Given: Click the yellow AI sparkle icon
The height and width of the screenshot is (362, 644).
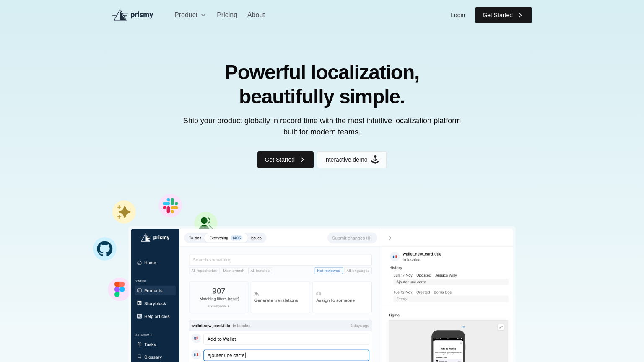Looking at the screenshot, I should [x=124, y=212].
